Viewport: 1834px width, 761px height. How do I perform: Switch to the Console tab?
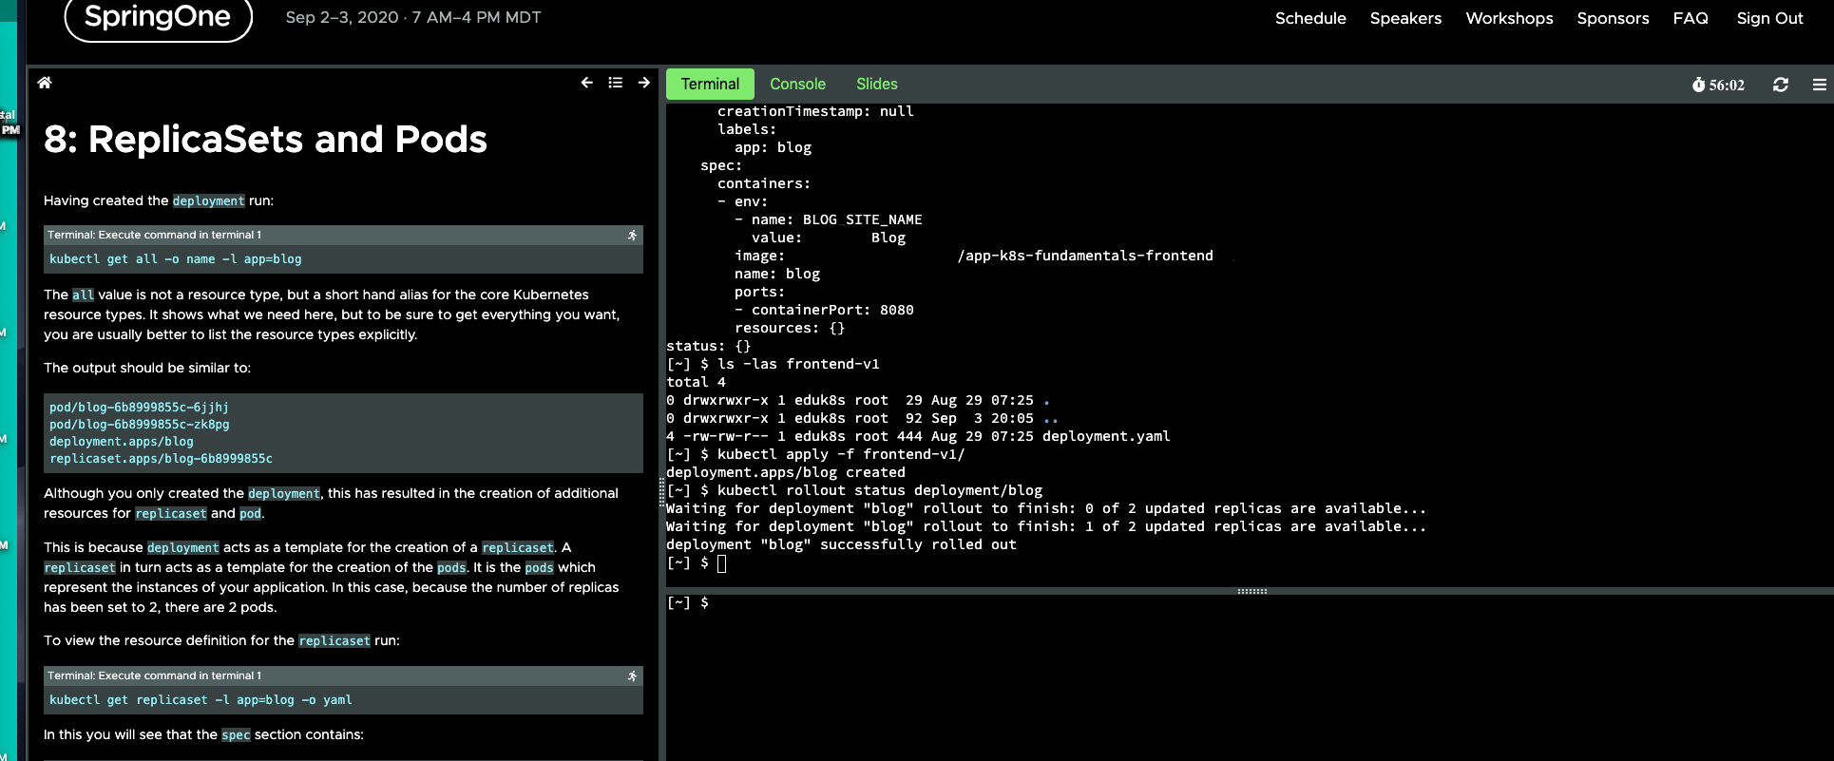coord(797,84)
